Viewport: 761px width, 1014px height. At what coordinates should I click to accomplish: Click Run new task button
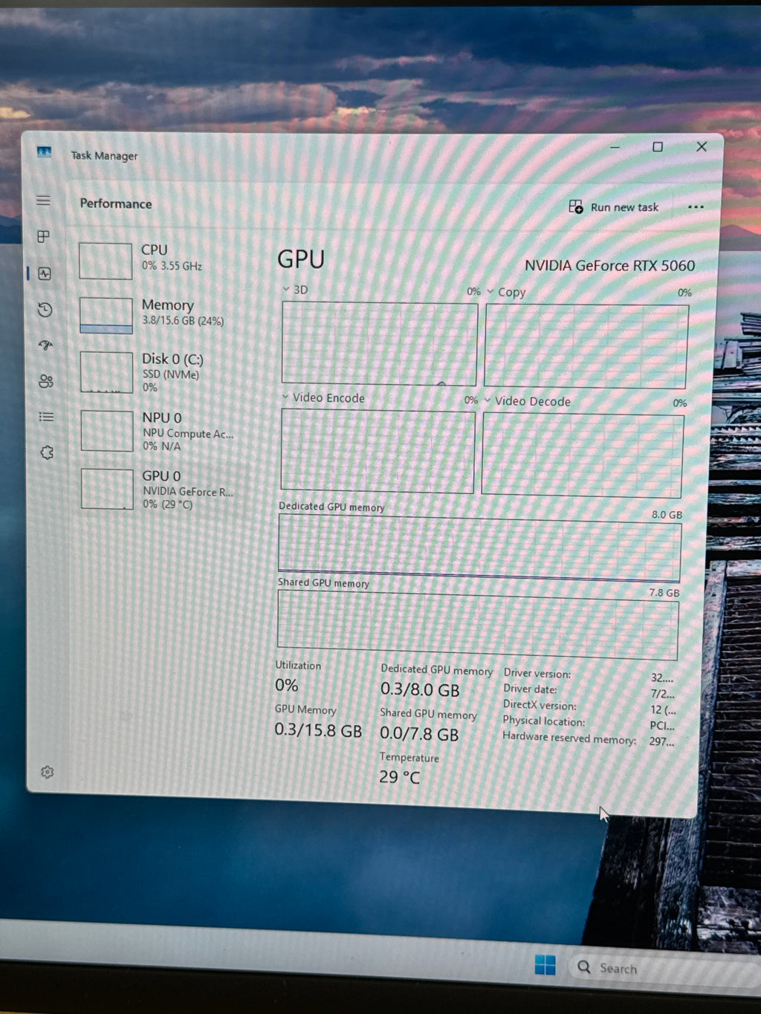click(x=614, y=207)
